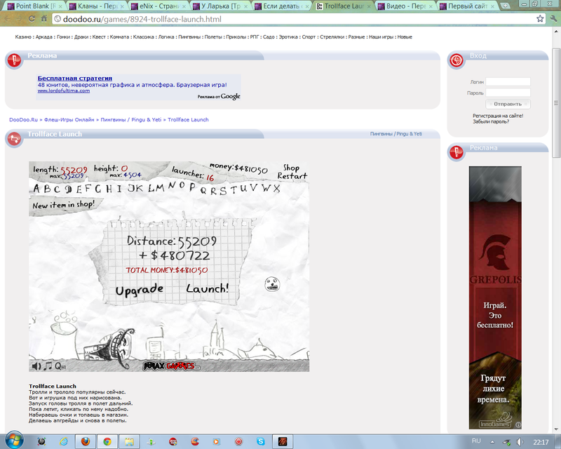Switch to the Первый сайт tab
This screenshot has width=561, height=449.
(468, 6)
